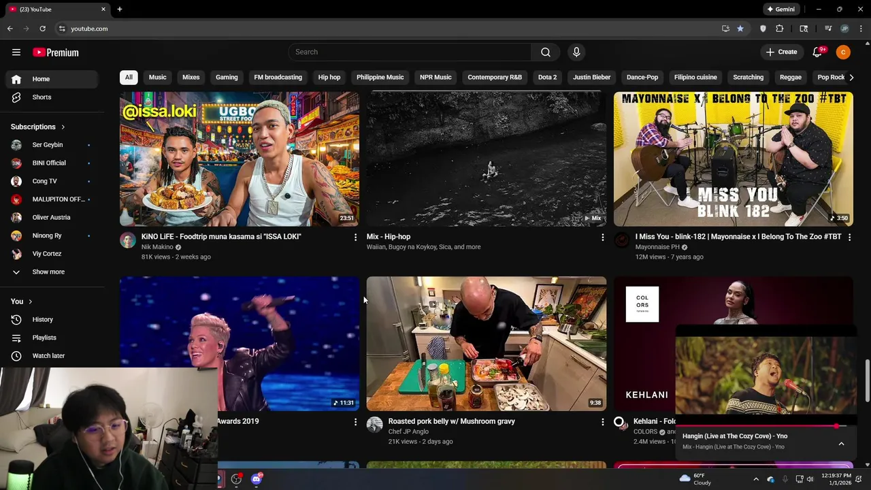Open Playlists in sidebar
Image resolution: width=871 pixels, height=490 pixels.
click(x=50, y=338)
